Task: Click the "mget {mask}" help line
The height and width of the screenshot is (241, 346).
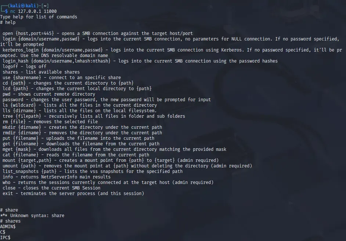Action: (x=114, y=149)
